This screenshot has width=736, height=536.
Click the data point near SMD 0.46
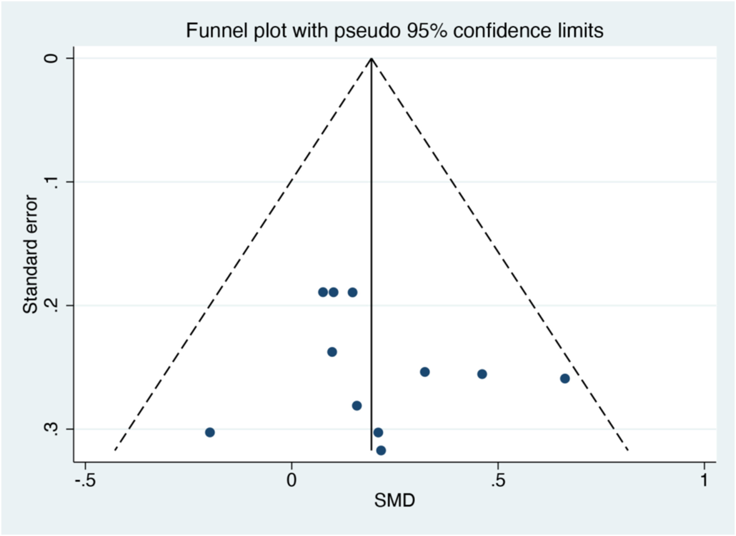click(482, 374)
